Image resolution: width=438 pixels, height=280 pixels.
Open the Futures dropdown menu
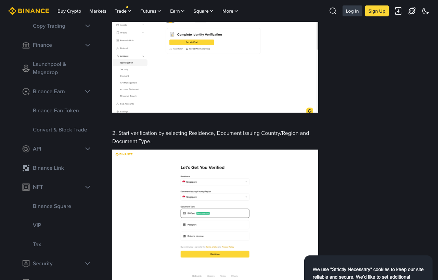(151, 11)
